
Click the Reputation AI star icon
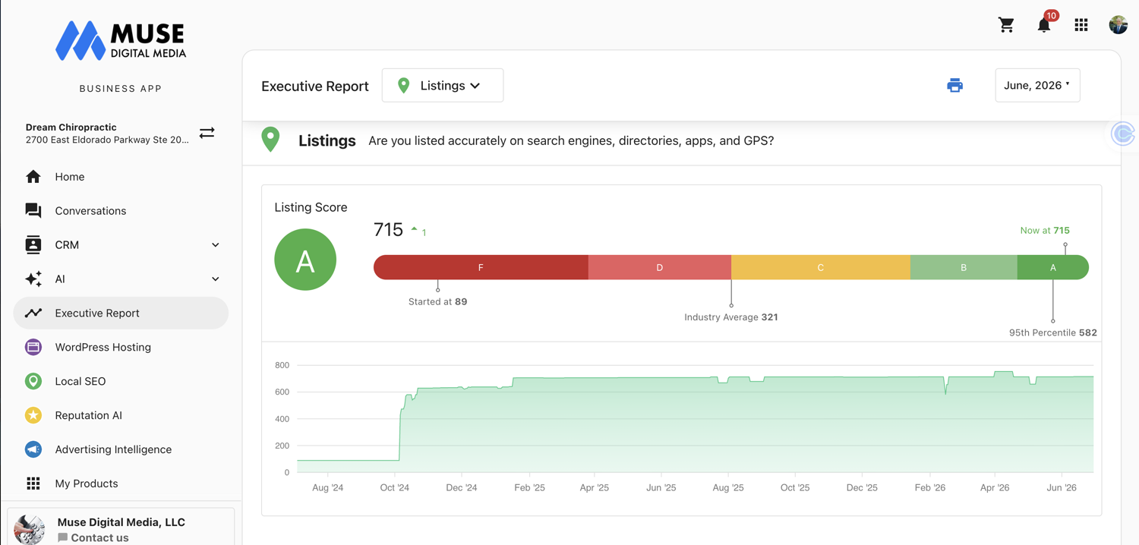tap(33, 415)
